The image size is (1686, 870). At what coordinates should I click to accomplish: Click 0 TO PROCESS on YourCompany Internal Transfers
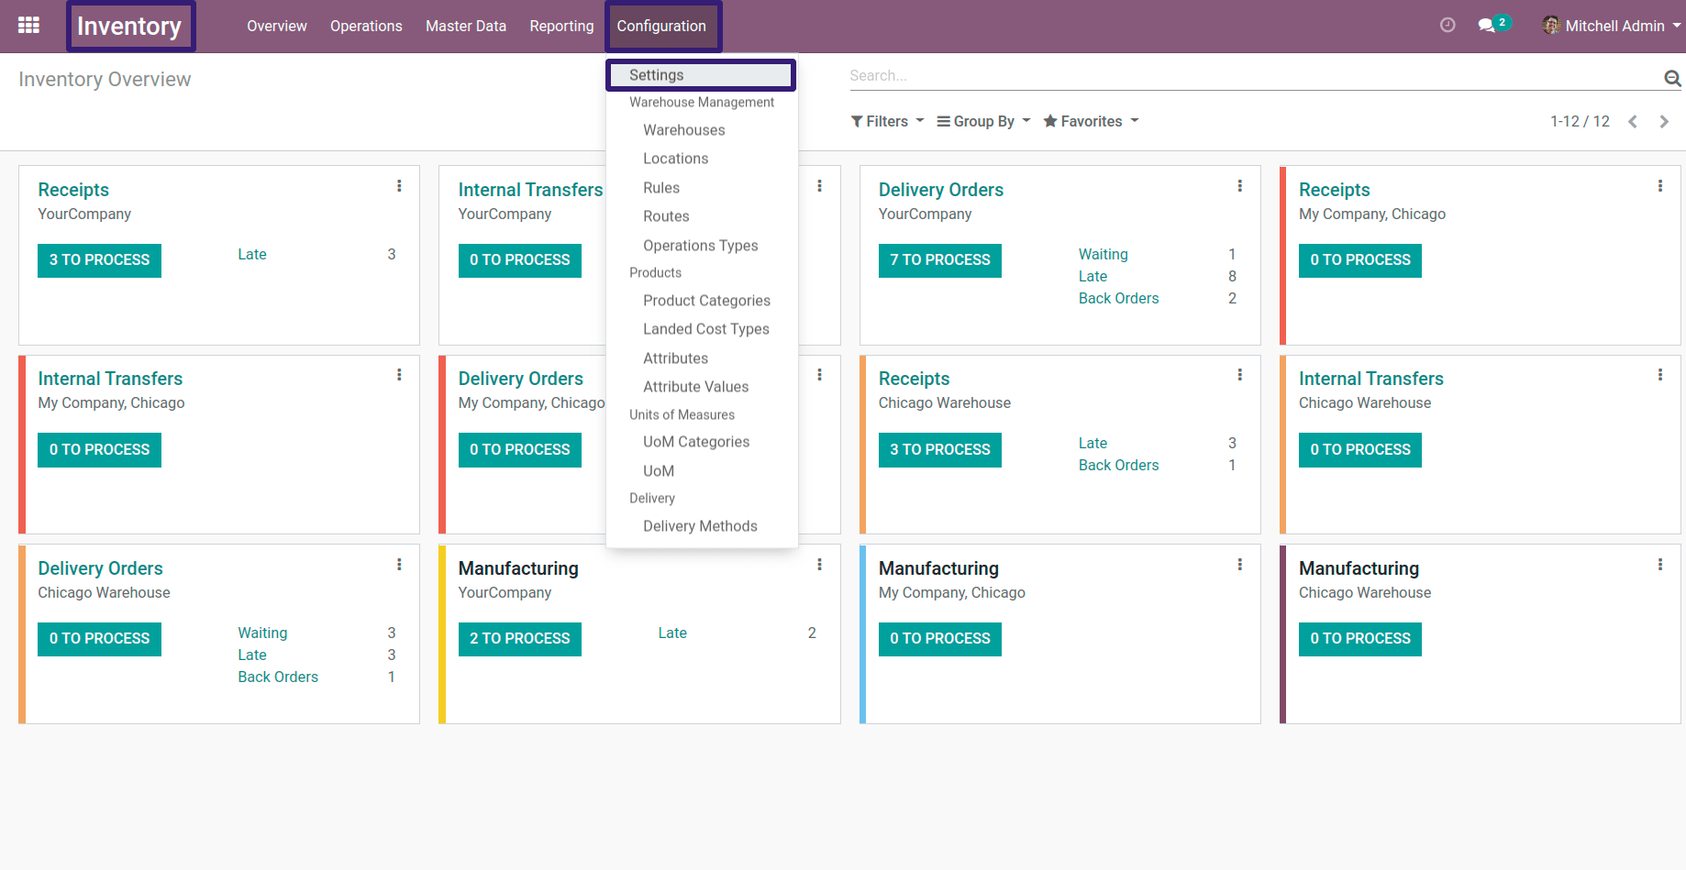[520, 260]
